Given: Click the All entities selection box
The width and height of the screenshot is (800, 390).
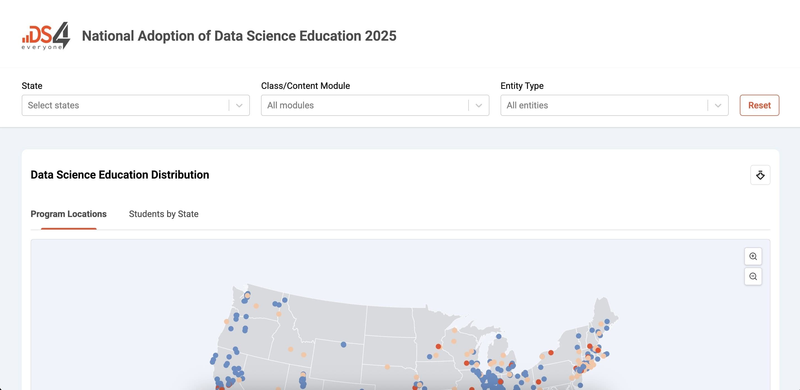Looking at the screenshot, I should coord(603,106).
